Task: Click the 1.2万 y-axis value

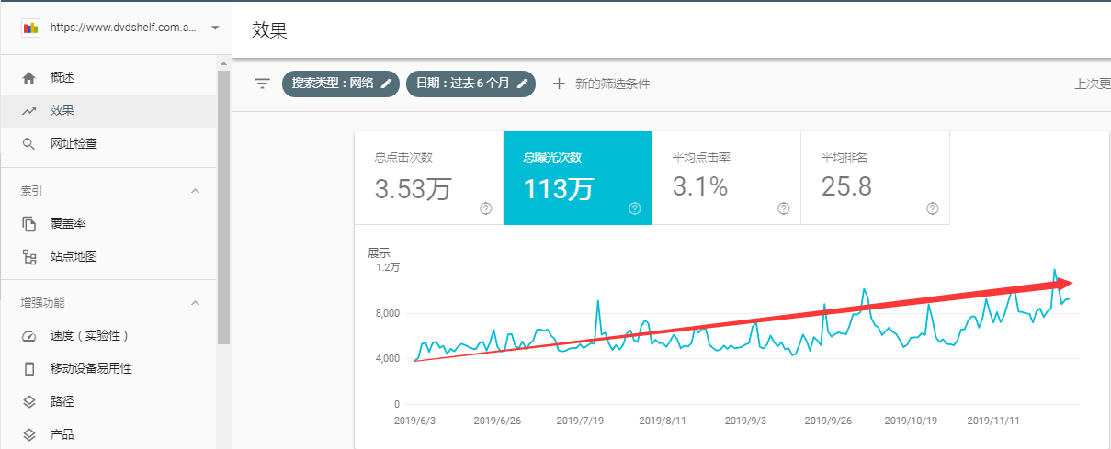Action: [387, 267]
